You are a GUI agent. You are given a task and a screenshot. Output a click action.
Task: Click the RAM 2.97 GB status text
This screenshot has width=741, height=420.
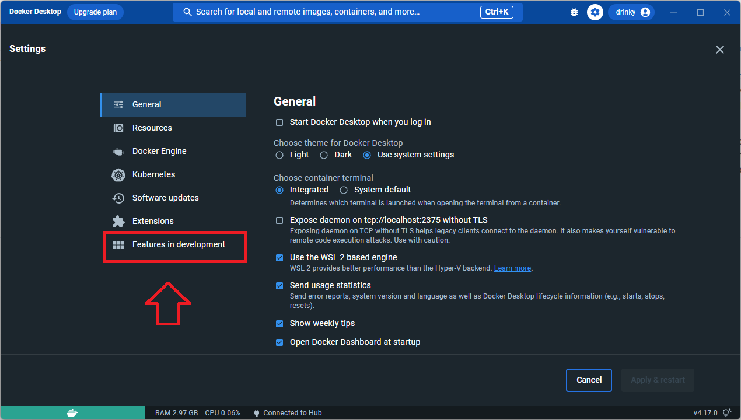tap(176, 413)
